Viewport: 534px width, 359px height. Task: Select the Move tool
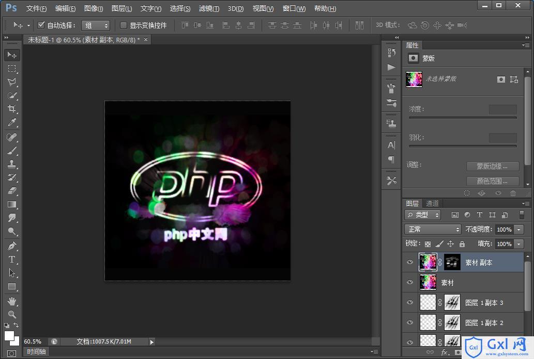point(12,55)
